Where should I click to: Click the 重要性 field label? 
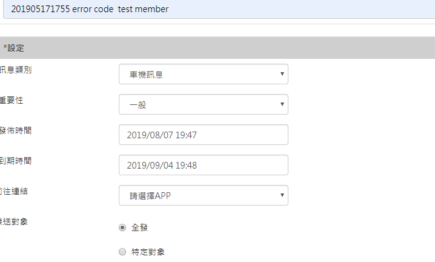click(x=13, y=100)
